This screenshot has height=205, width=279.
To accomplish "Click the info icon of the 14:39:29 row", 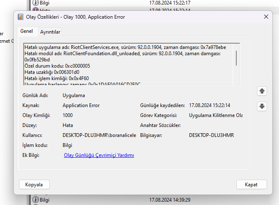I will click(x=36, y=200).
